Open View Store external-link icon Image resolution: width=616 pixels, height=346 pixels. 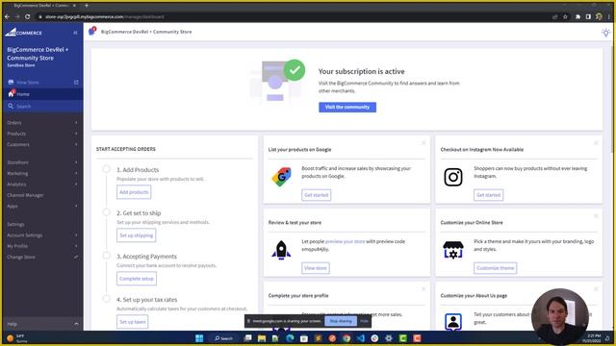(x=76, y=83)
